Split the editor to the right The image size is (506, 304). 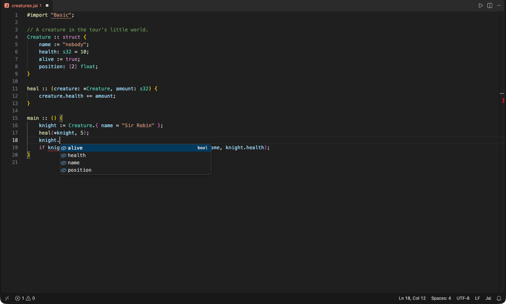(x=490, y=5)
